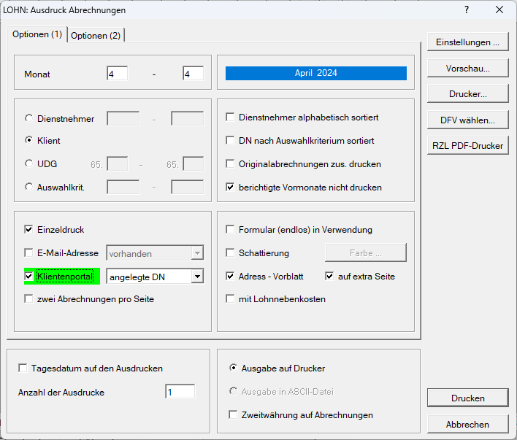Choose the UDG radio button
Image resolution: width=517 pixels, height=440 pixels.
[x=29, y=164]
